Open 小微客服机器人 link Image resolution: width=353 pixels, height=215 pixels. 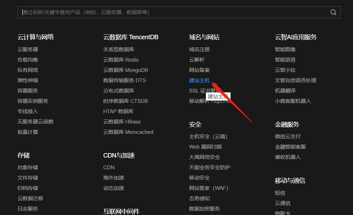293,101
